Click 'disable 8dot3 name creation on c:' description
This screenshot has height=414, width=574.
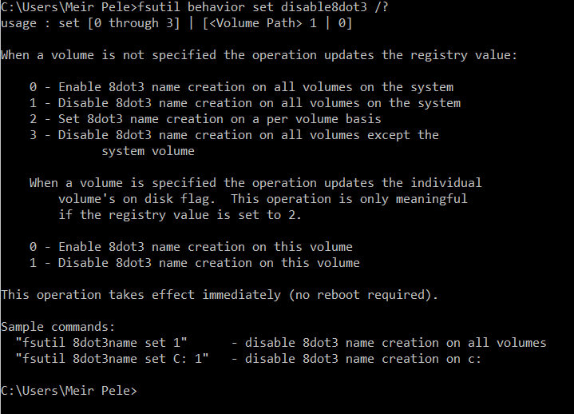tap(362, 359)
